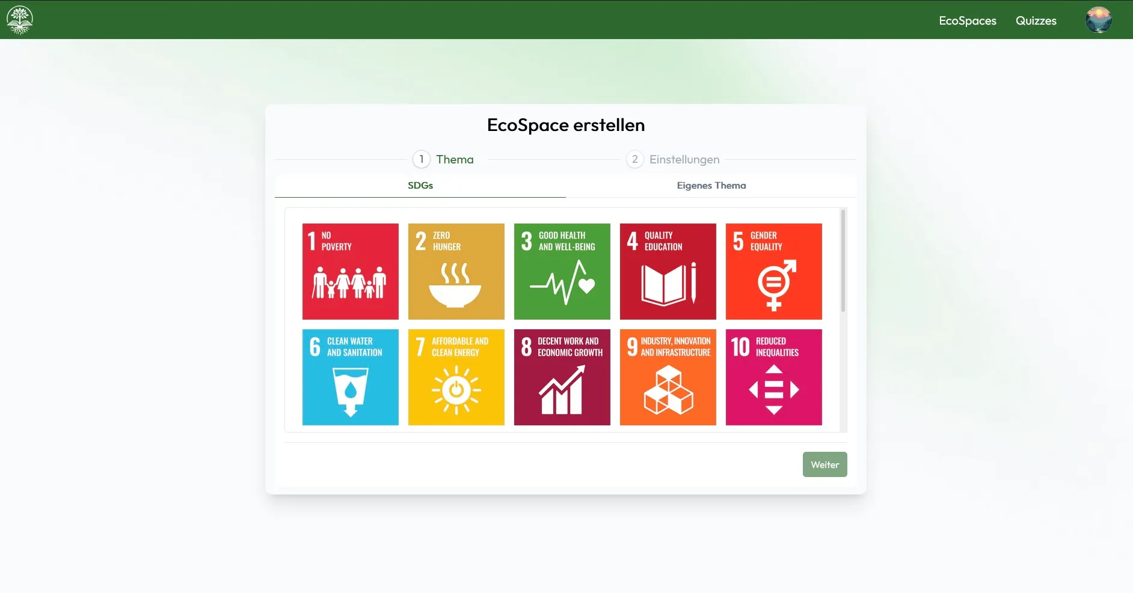Select the Zero Hunger goal tile
This screenshot has height=593, width=1133.
point(456,271)
